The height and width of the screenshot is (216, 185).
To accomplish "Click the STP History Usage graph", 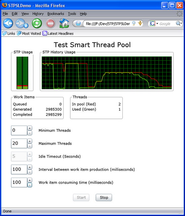I will click(107, 73).
